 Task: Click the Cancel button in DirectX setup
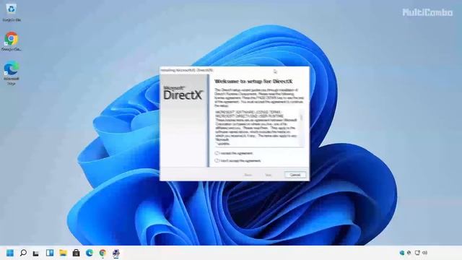295,175
